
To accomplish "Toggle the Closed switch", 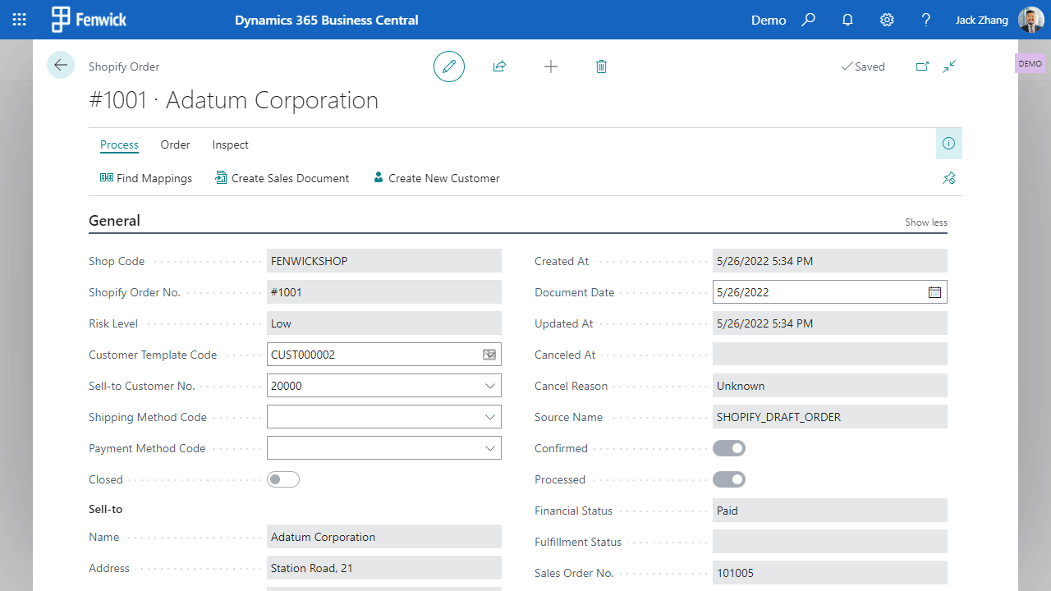I will click(x=283, y=479).
